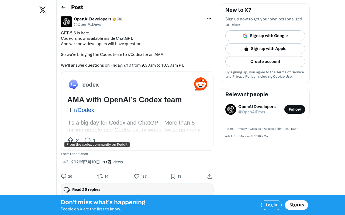Go back using the arrow icon
The image size is (345, 215).
(x=63, y=7)
